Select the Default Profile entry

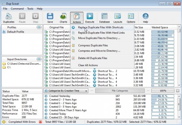[x=22, y=32]
